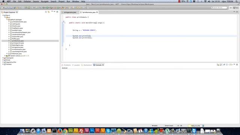Select the Java perspective button

pos(236,7)
